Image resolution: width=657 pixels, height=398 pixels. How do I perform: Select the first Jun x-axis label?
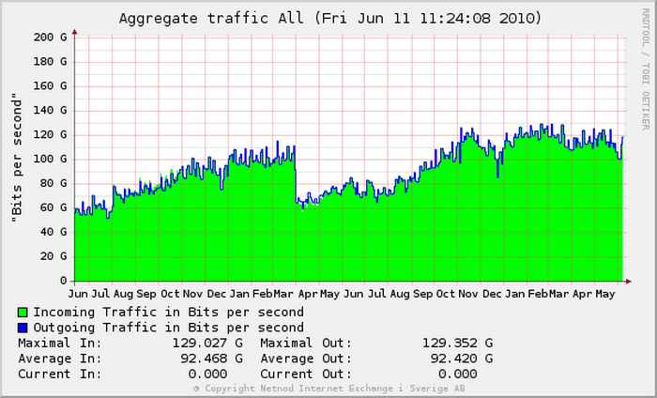[x=78, y=294]
